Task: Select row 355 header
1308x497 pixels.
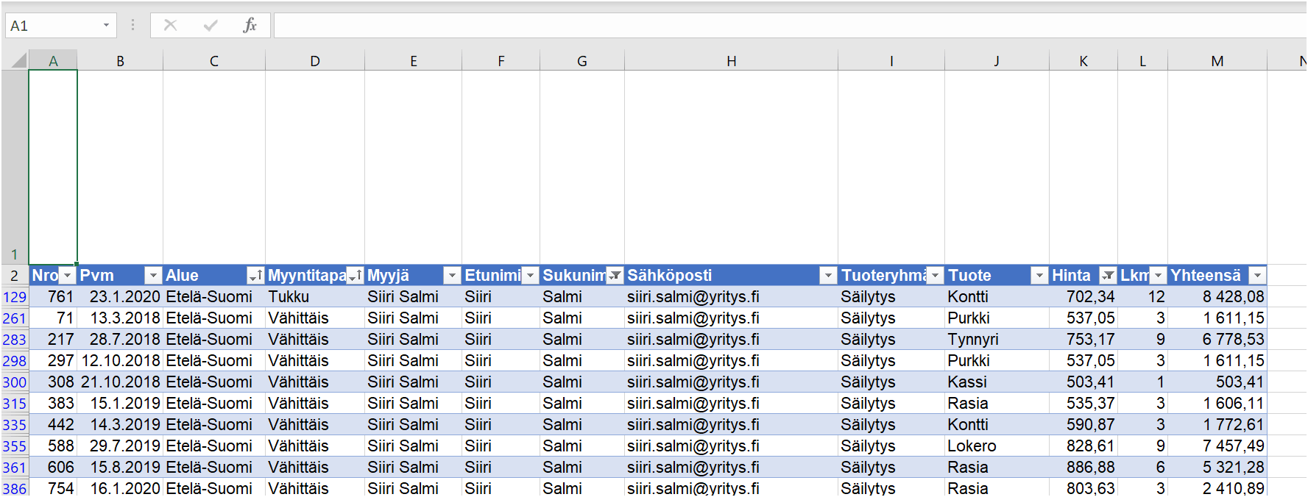Action: pos(15,446)
